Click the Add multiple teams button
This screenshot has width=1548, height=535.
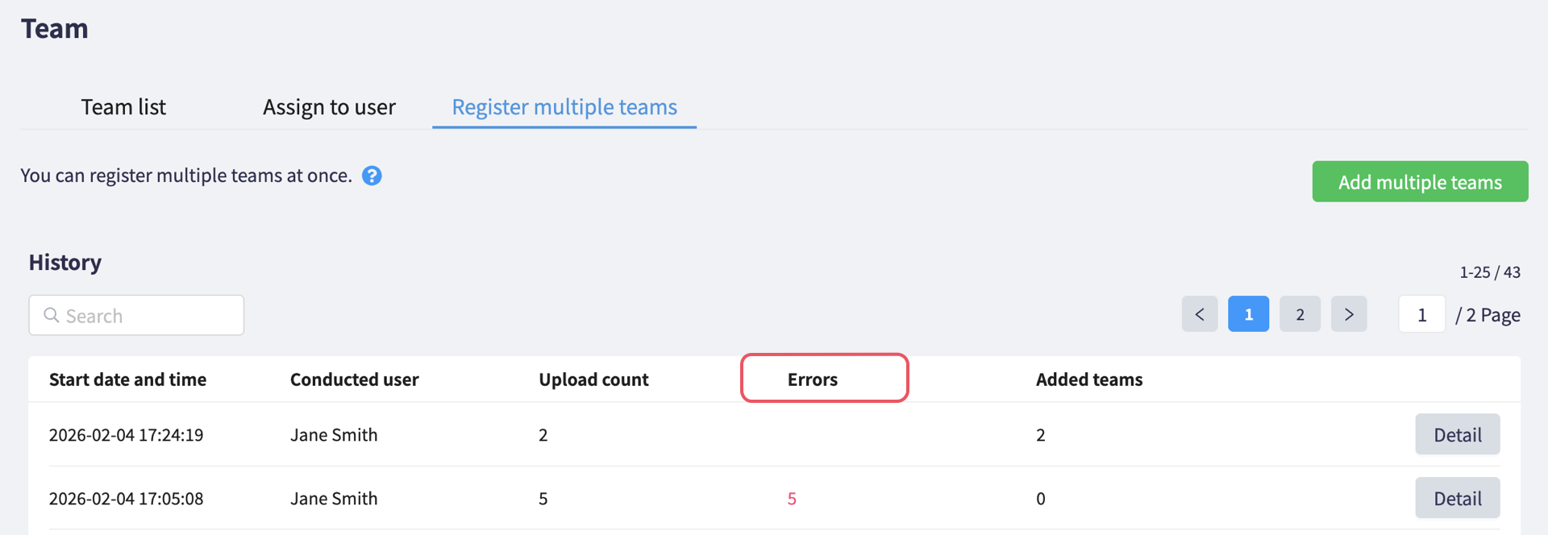(x=1420, y=182)
